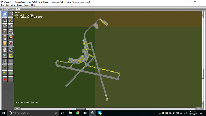Viewport: 206px width, 116px height.
Task: Click the McAfee shield tray icon
Action: tap(163, 113)
